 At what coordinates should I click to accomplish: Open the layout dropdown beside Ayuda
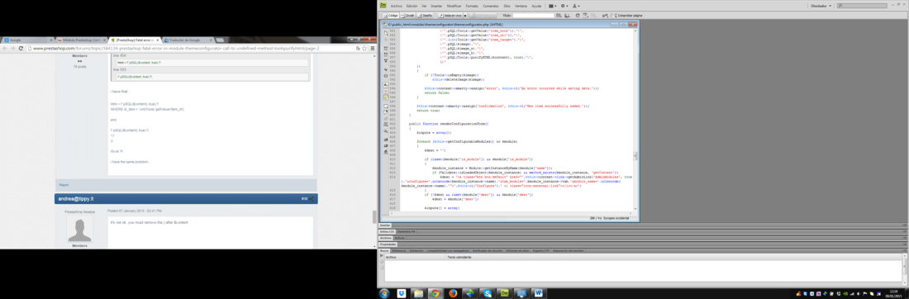552,6
